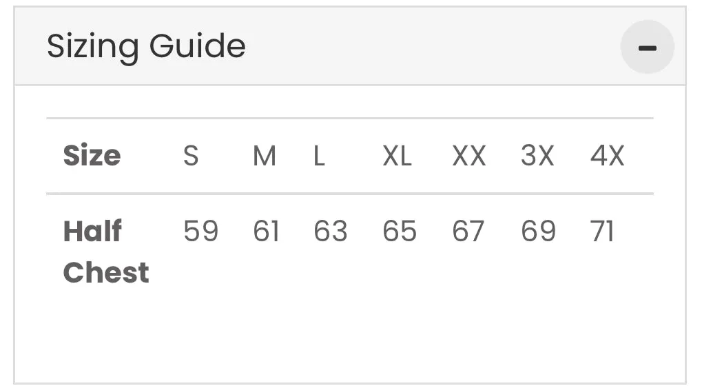Click half chest value 71
This screenshot has height=386, width=702.
pos(602,232)
